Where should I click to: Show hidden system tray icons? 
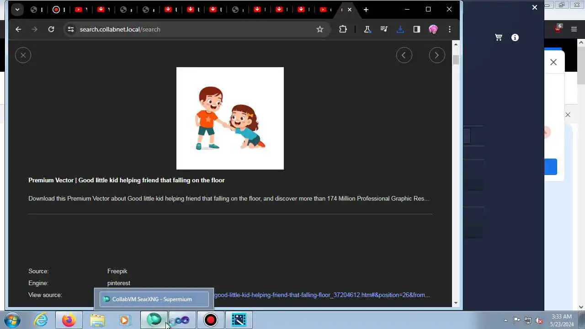pyautogui.click(x=505, y=320)
